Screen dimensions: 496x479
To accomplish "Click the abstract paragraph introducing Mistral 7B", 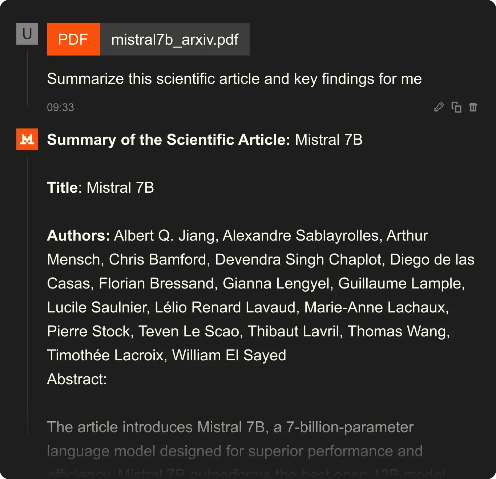I will coord(234,439).
